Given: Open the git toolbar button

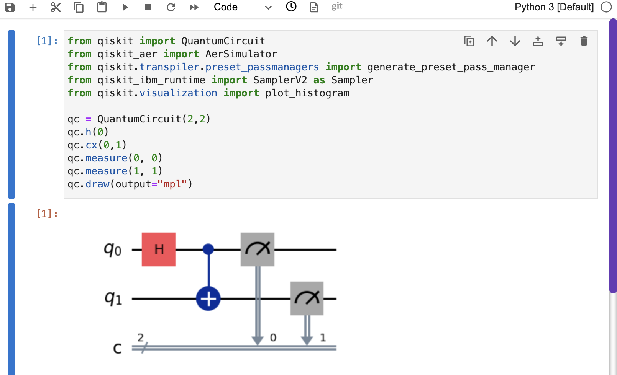Looking at the screenshot, I should [x=337, y=7].
